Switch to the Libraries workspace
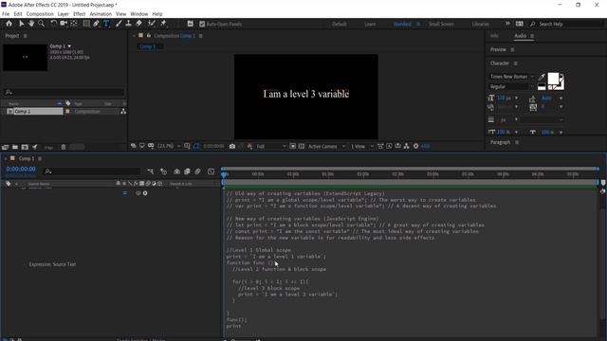Viewport: 607px width, 341px height. [481, 24]
